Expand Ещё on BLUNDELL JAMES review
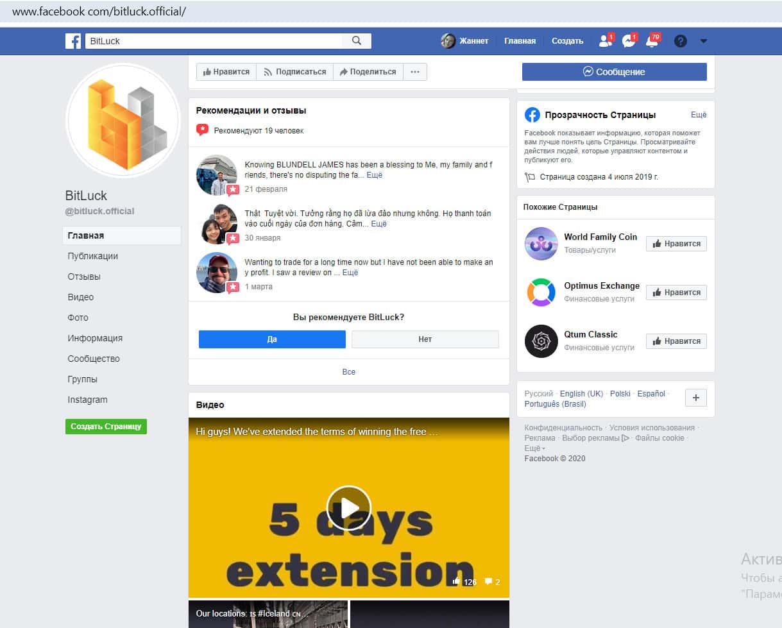The width and height of the screenshot is (782, 628). [x=374, y=175]
